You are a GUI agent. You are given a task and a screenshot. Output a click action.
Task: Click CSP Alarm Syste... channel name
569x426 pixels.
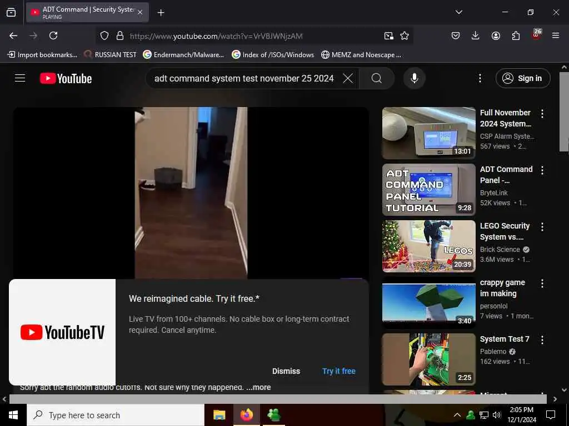(x=507, y=136)
